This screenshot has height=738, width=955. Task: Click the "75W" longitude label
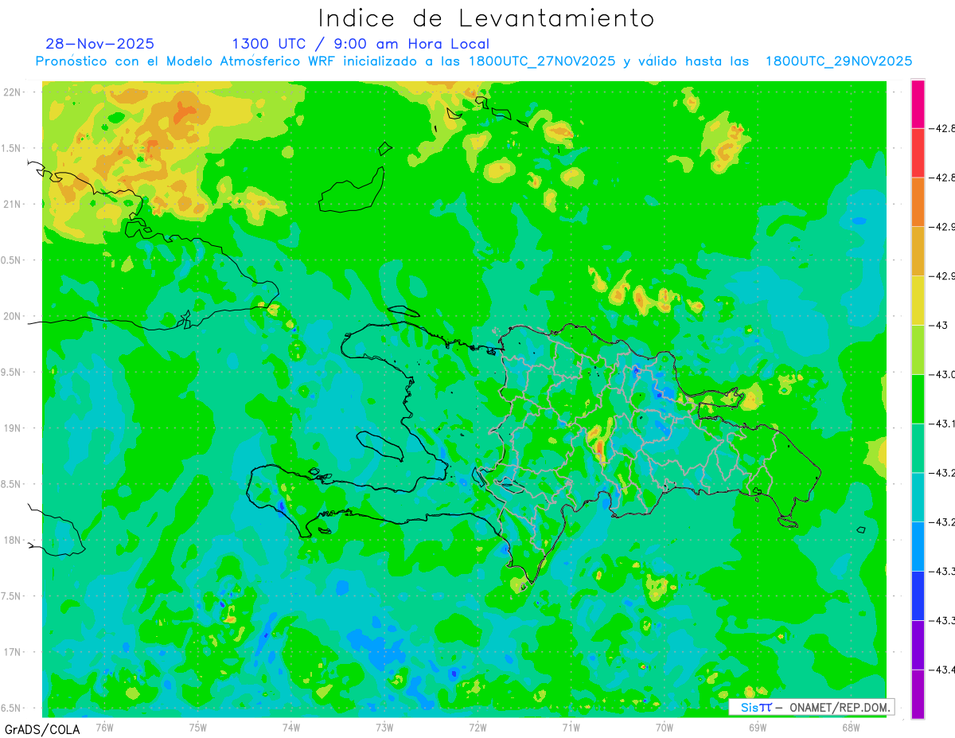click(198, 727)
